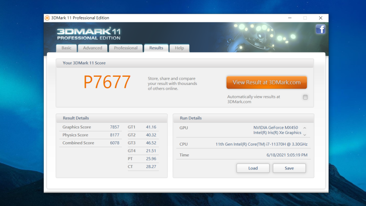Click the GT2 value 40.32
Image resolution: width=366 pixels, height=206 pixels.
click(151, 135)
